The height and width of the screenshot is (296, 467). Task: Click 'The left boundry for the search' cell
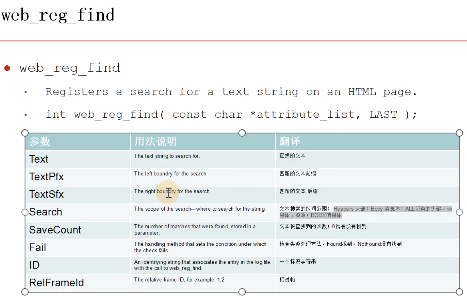click(203, 177)
